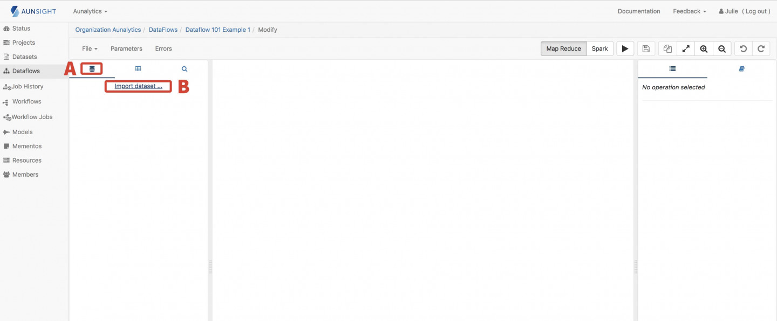The height and width of the screenshot is (321, 777).
Task: Click the copy dataflow icon
Action: pos(667,48)
